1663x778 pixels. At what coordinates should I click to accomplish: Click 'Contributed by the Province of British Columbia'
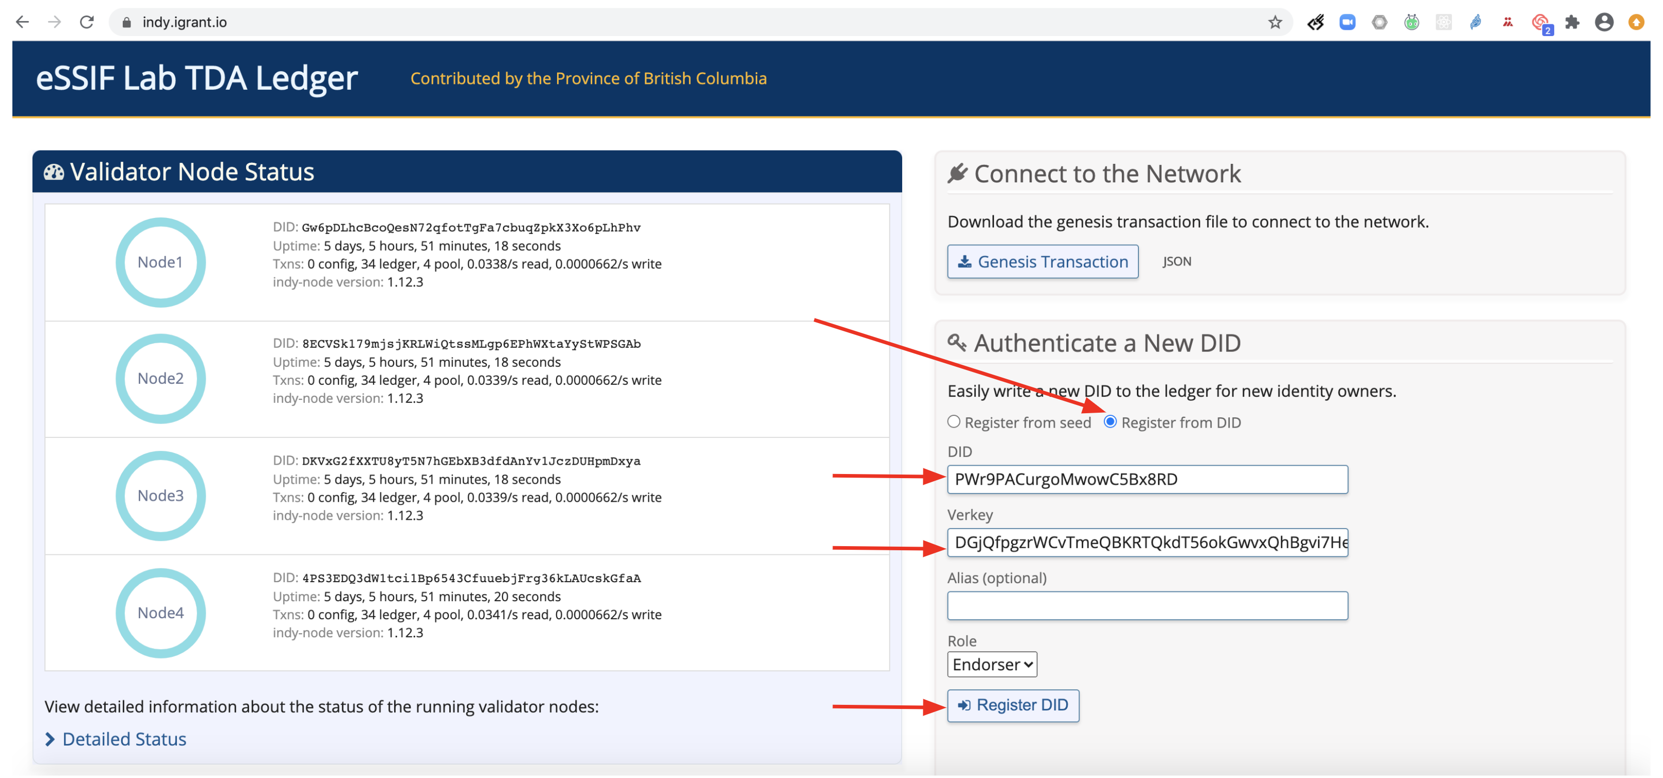click(588, 79)
